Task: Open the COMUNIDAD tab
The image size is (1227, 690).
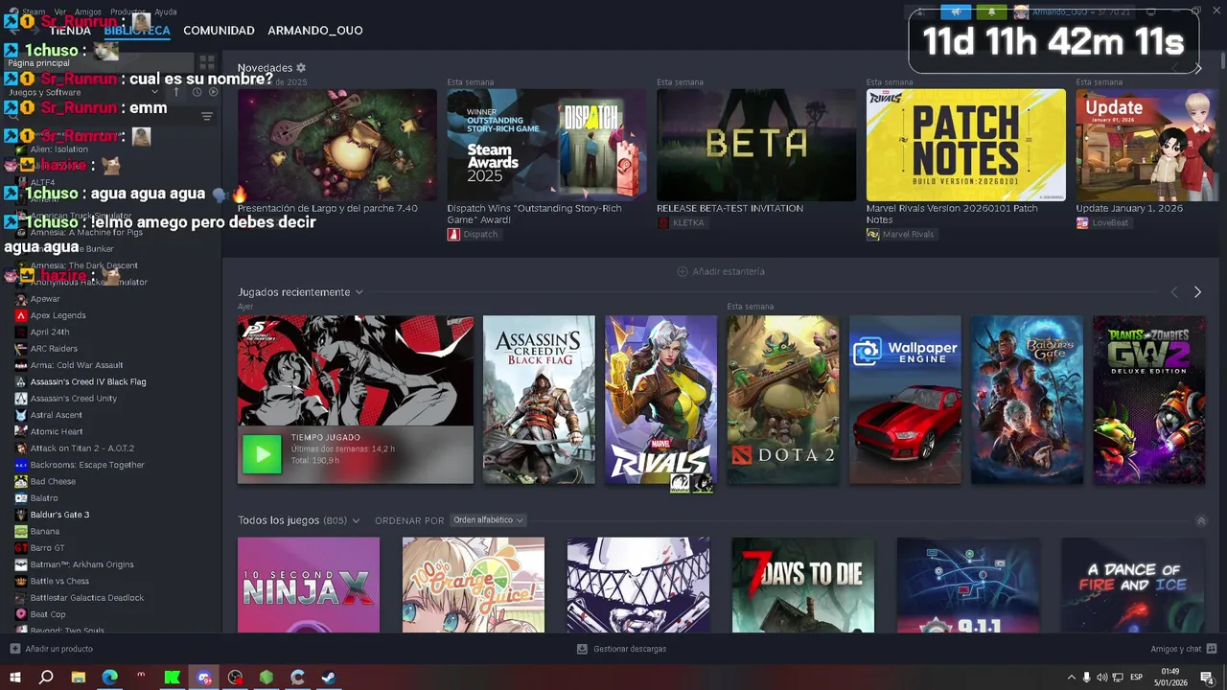Action: point(219,31)
